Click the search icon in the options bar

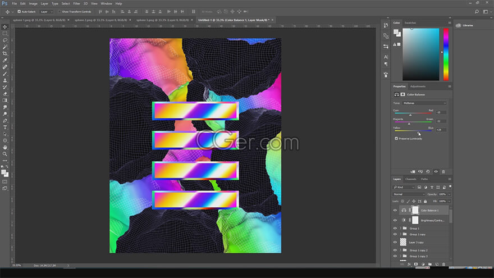pyautogui.click(x=477, y=12)
